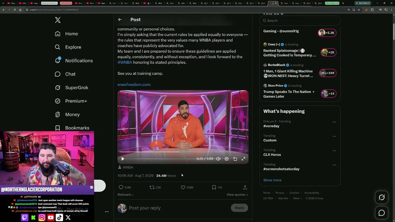395x222 pixels.
Task: Open more options for Custom trend
Action: pos(334,136)
